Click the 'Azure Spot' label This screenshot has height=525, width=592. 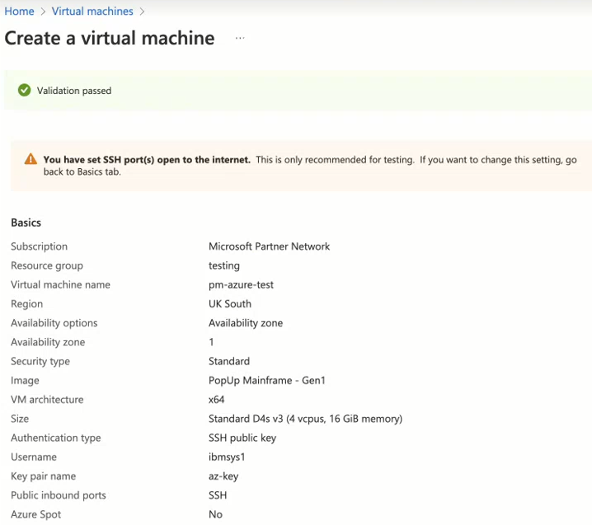tap(36, 514)
